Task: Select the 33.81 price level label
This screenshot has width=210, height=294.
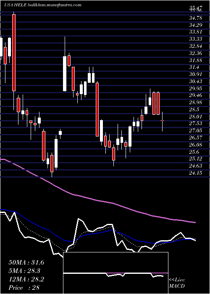Action: coord(196,32)
